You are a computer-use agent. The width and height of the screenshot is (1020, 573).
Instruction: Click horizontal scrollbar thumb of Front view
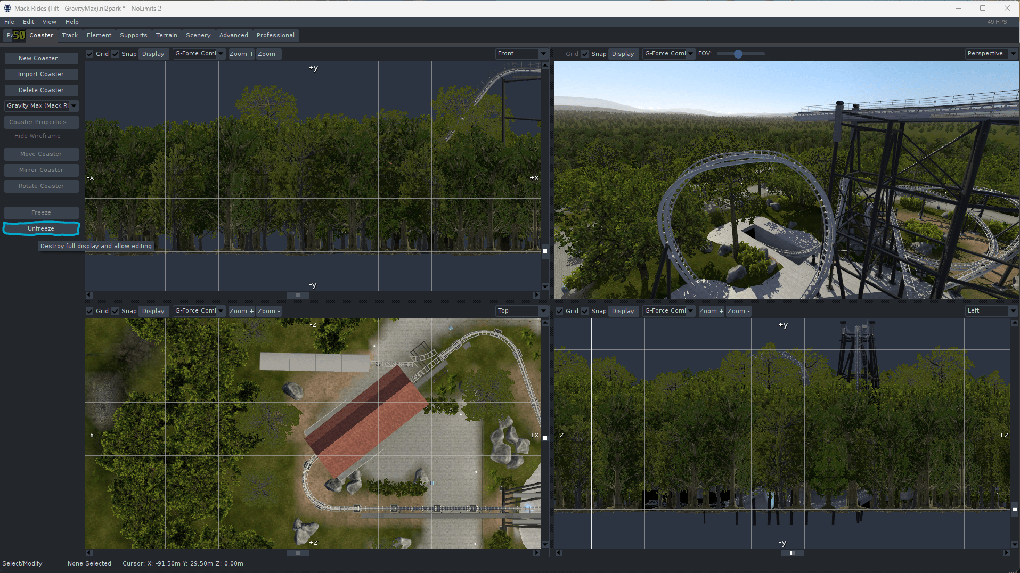[x=298, y=295]
